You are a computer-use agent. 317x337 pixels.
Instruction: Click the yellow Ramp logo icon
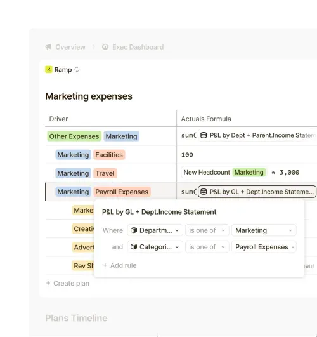49,69
